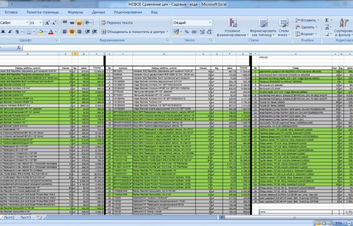Open the Вставка ribbon tab

click(11, 12)
